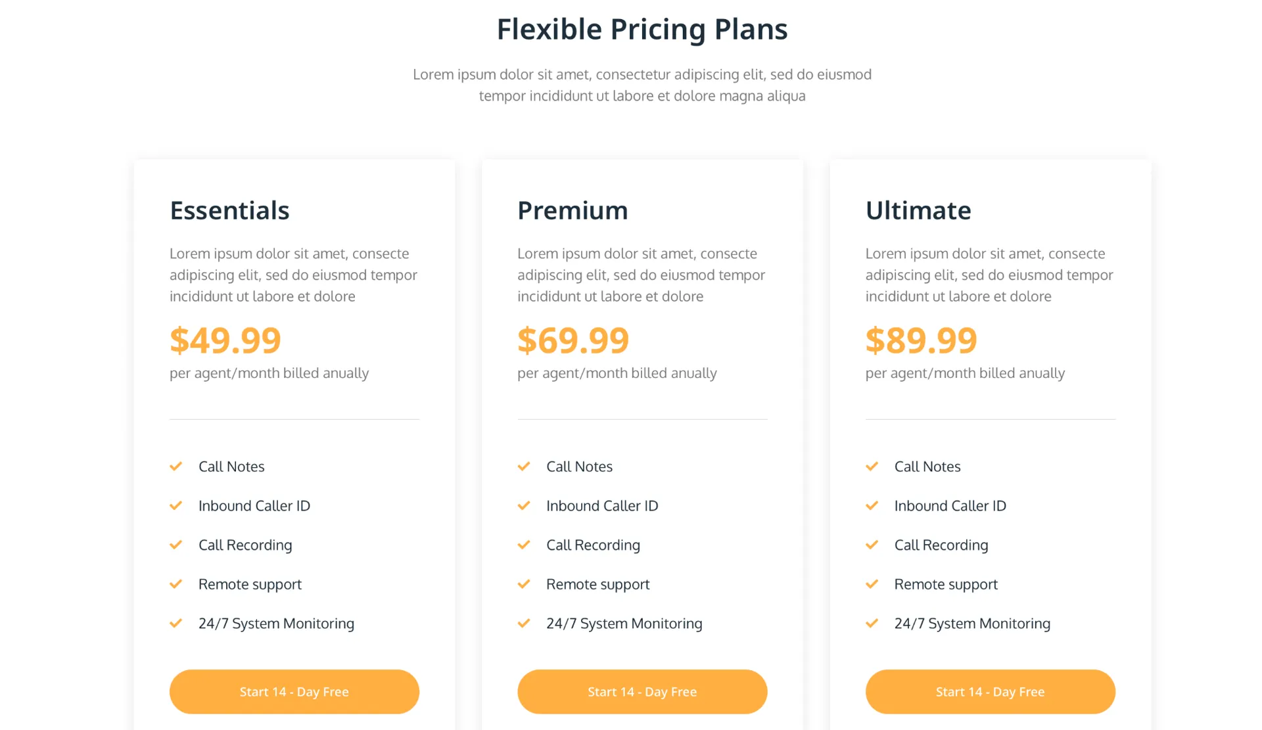
Task: Click checkmark beside Premium Remote support
Action: point(524,584)
